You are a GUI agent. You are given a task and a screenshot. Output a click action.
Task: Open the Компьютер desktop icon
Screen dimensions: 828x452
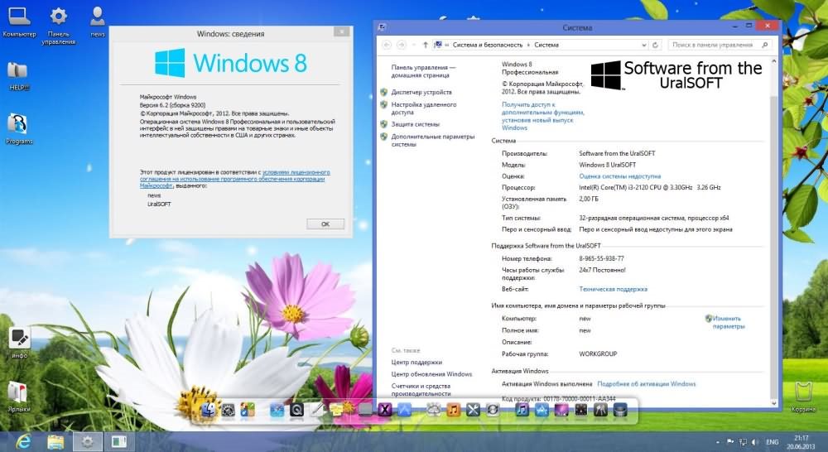coord(19,18)
